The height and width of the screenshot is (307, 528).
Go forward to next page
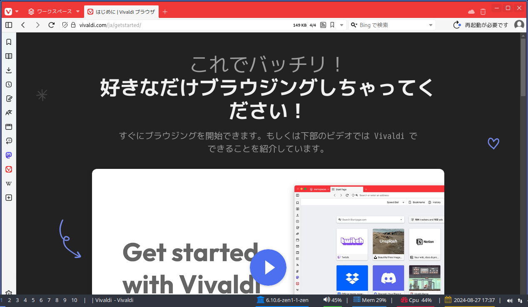pyautogui.click(x=37, y=25)
